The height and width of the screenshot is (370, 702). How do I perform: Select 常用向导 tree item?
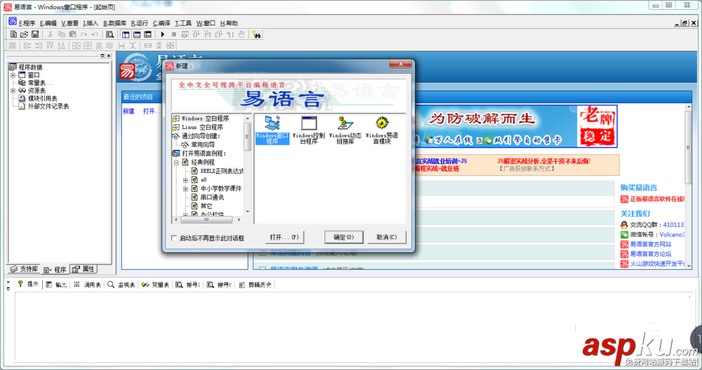tap(203, 145)
